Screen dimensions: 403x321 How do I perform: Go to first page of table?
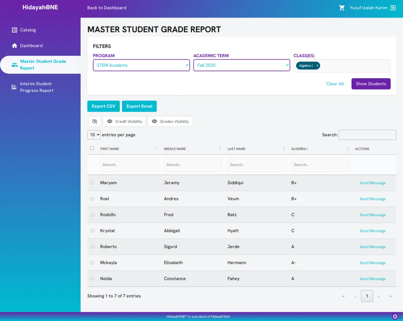point(343,296)
